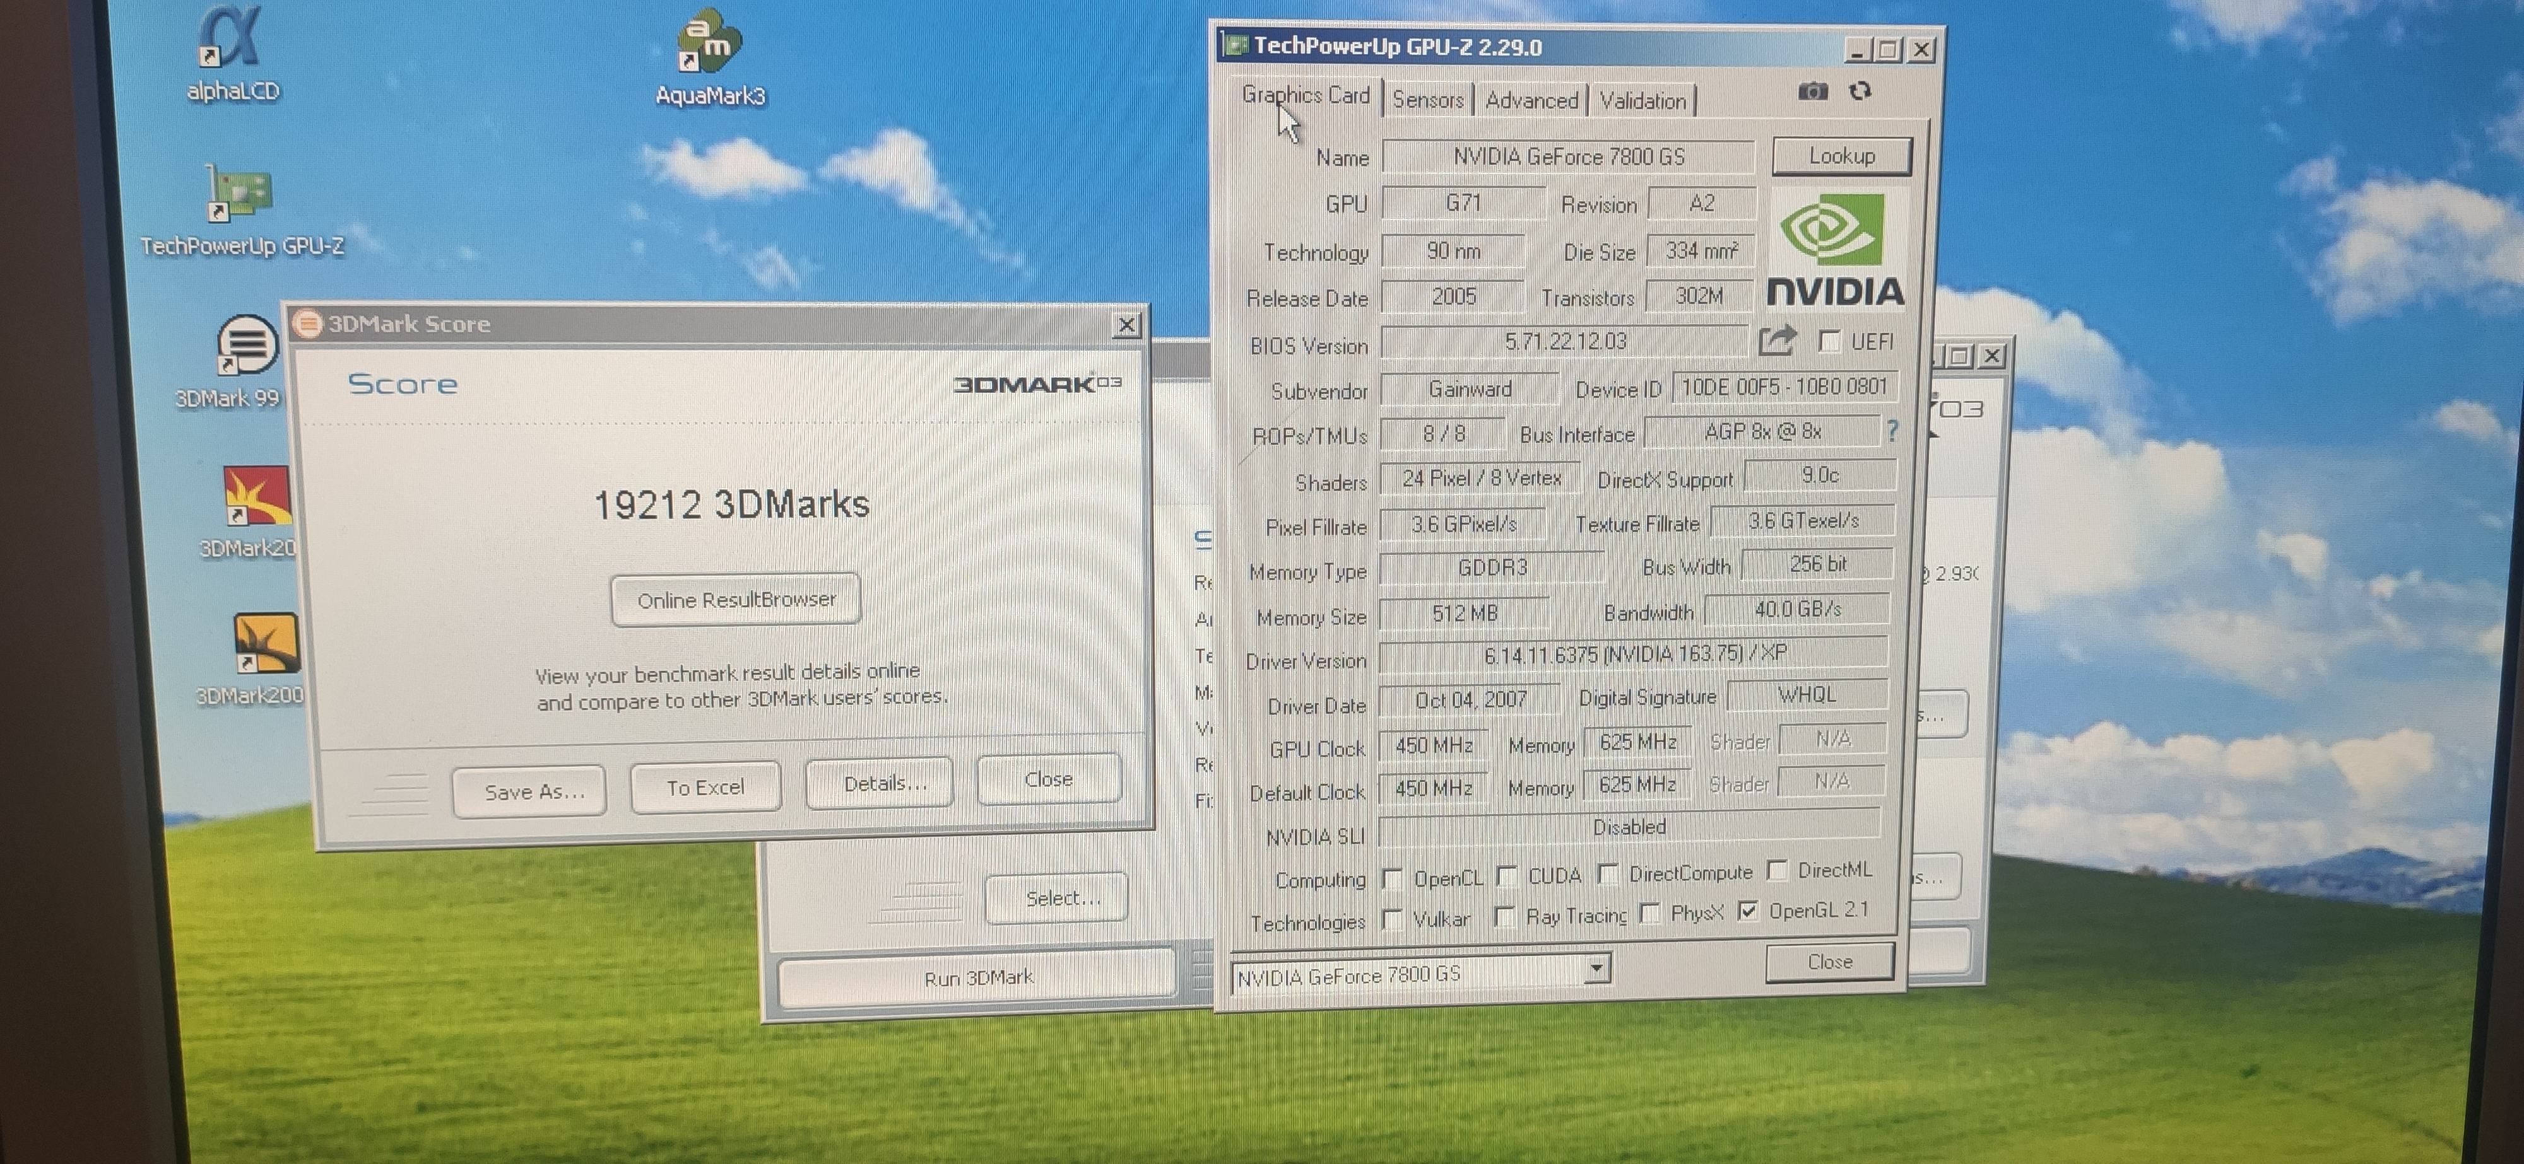2524x1164 pixels.
Task: Toggle the DirectML checkbox
Action: (1776, 870)
